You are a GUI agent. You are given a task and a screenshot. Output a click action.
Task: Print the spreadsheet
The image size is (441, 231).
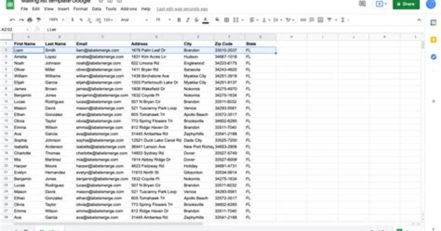tap(30, 20)
